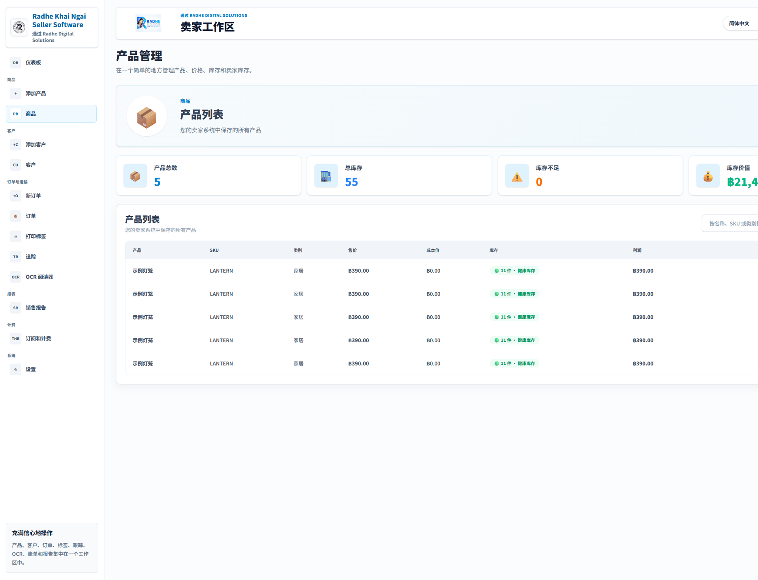This screenshot has height=580, width=758.
Task: Click the label icon beside 打印标签
Action: point(15,236)
